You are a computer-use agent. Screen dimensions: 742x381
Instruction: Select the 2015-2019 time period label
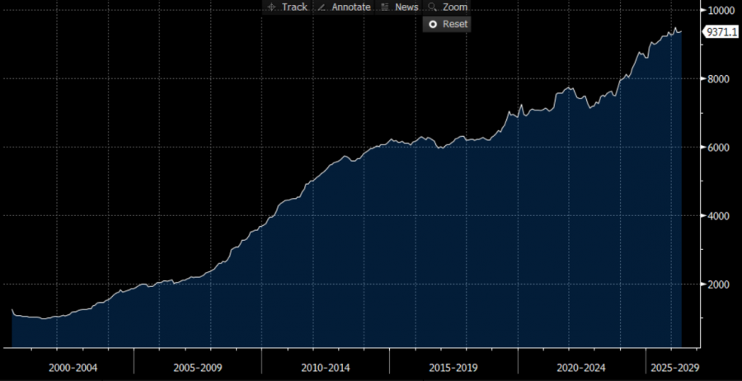453,368
